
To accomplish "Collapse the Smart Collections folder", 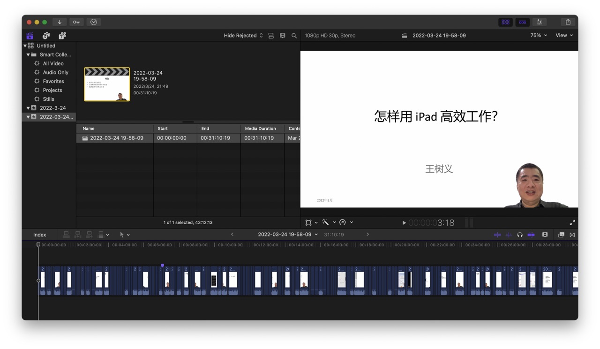I will click(x=28, y=54).
